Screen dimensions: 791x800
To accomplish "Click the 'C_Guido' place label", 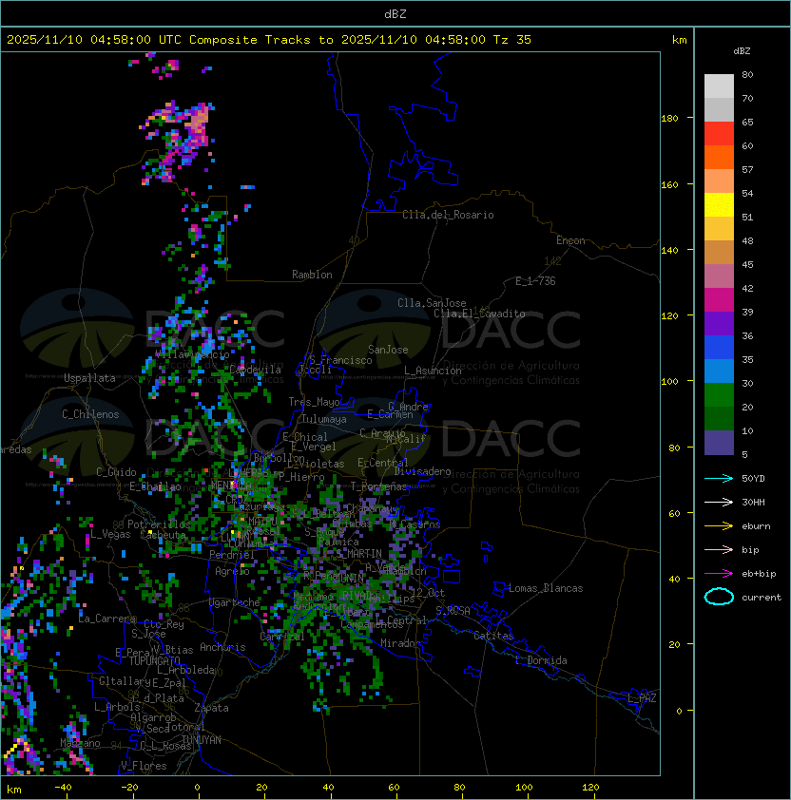I will tap(116, 472).
